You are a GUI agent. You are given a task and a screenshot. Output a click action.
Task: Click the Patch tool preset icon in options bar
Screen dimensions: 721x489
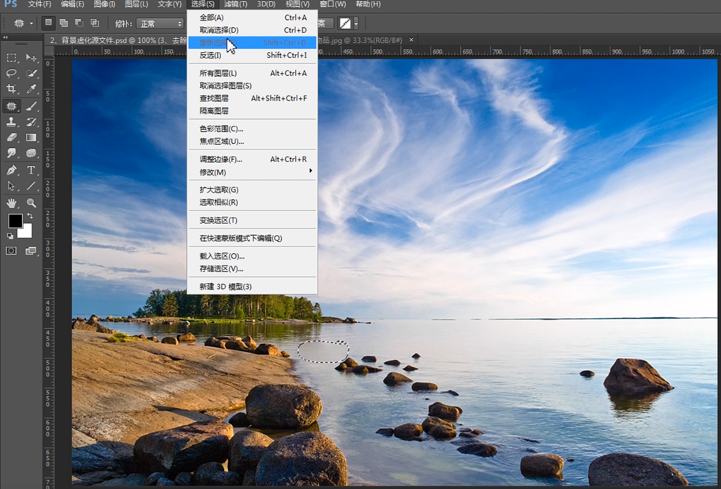(19, 24)
